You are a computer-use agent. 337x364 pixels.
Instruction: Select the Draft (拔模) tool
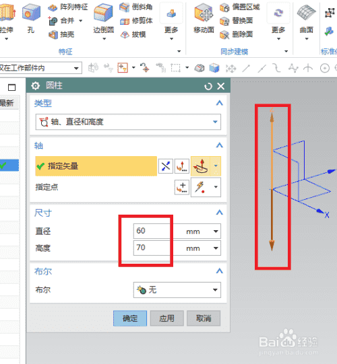click(133, 34)
